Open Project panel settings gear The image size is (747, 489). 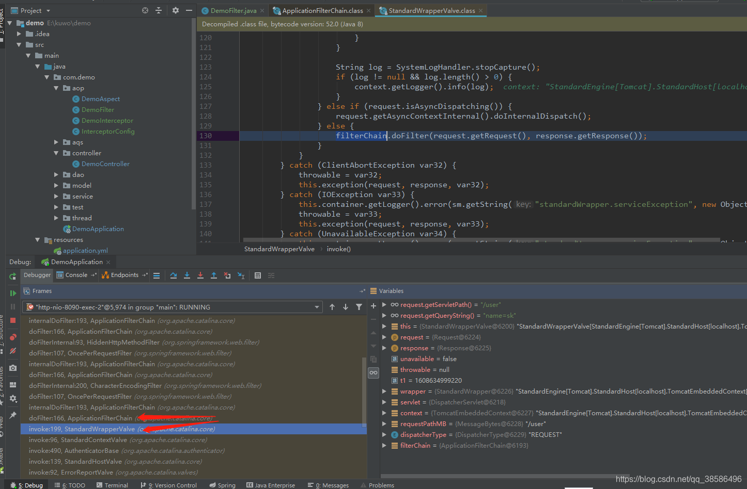pyautogui.click(x=176, y=10)
